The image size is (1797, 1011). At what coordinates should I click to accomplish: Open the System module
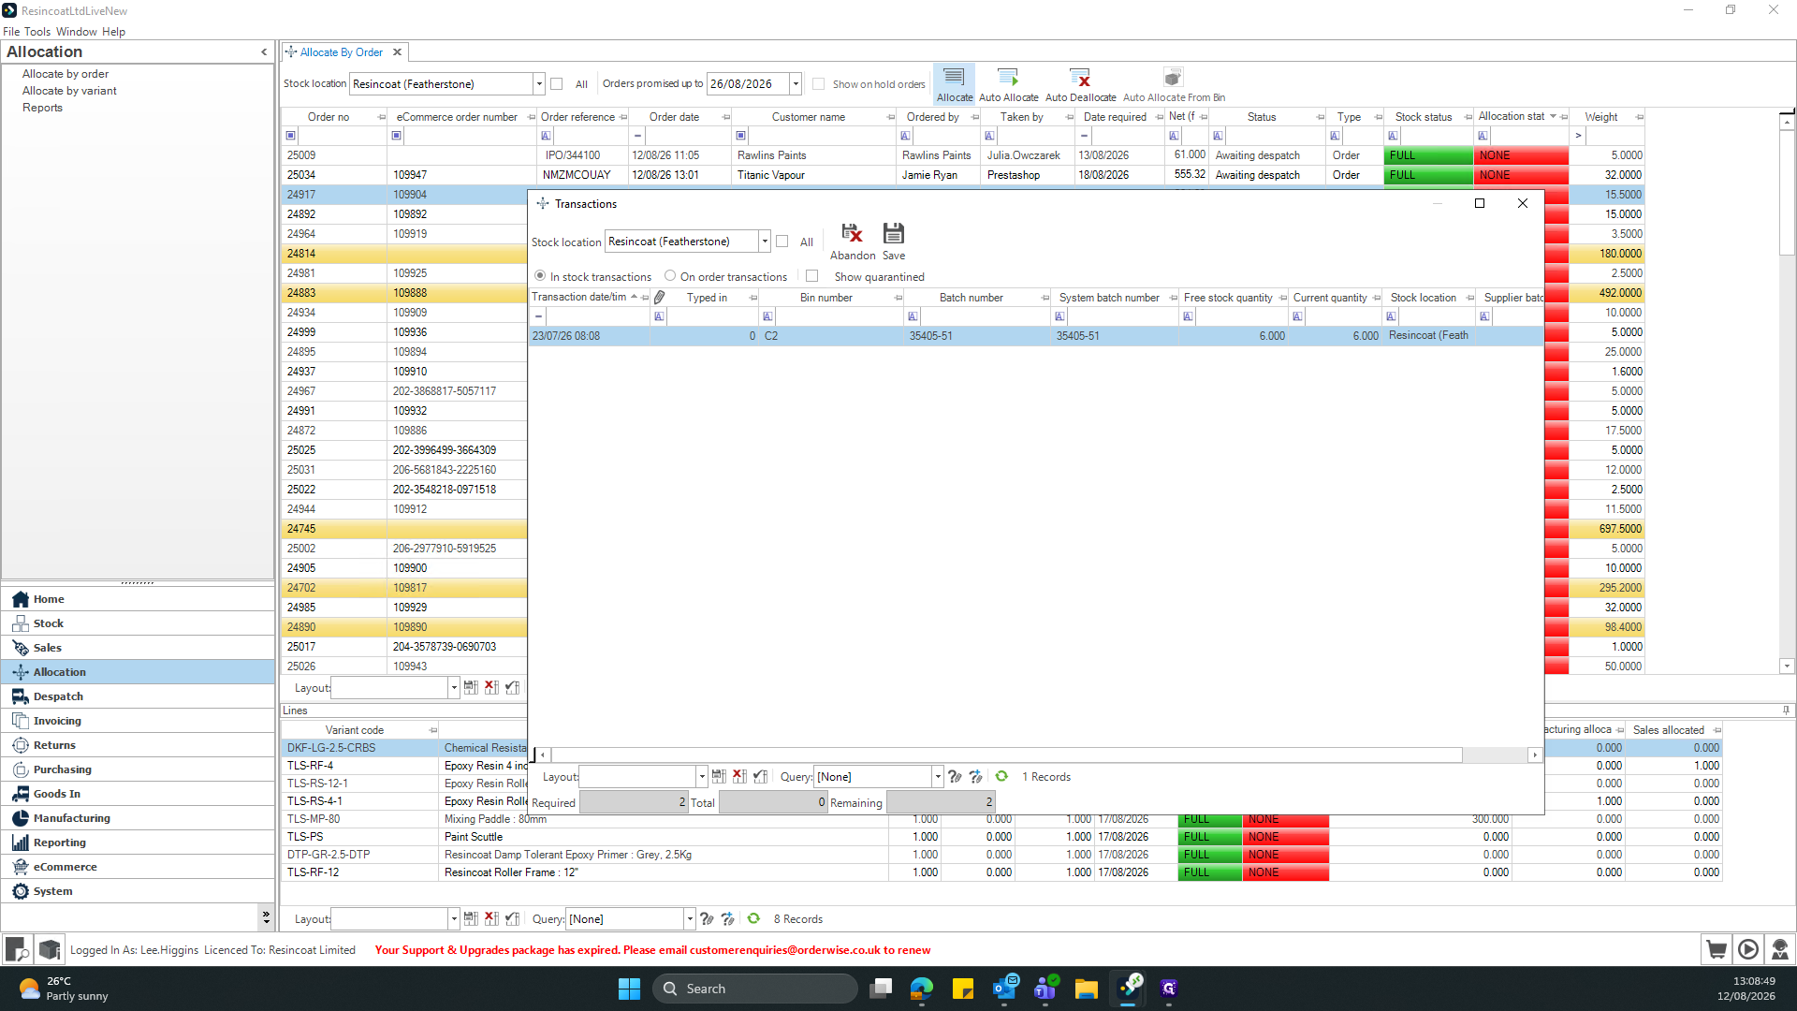click(x=138, y=891)
